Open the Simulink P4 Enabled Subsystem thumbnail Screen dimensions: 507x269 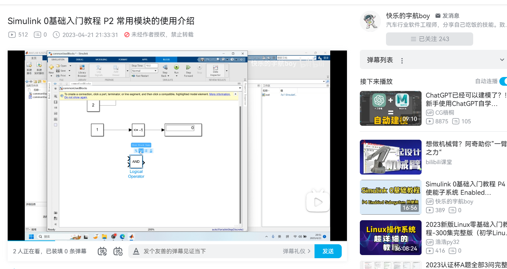(391, 197)
